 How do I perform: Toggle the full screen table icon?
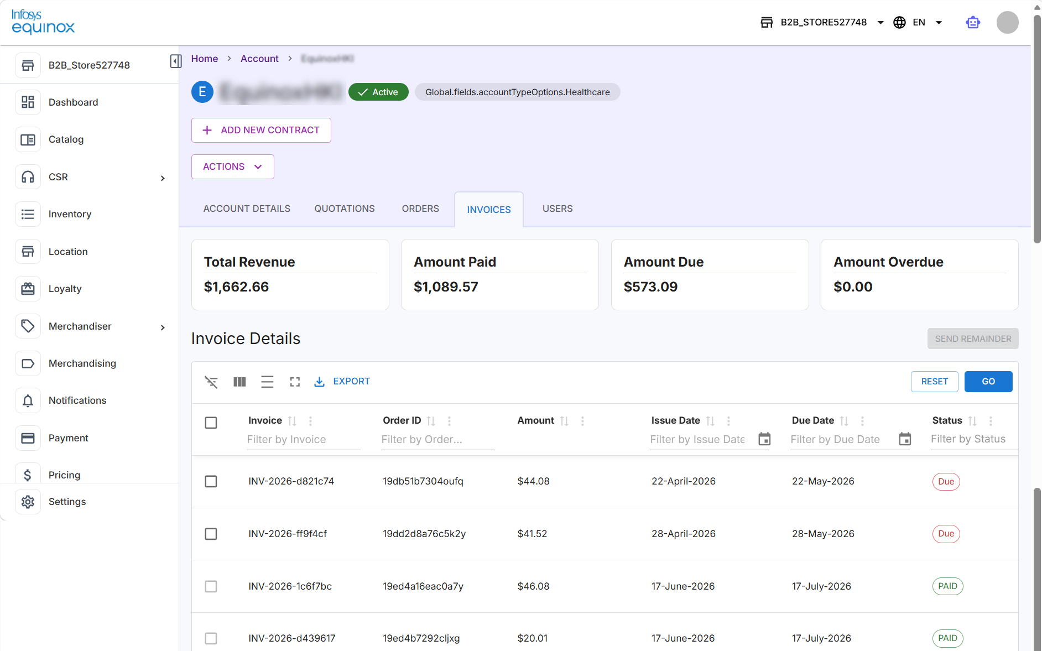click(x=295, y=382)
